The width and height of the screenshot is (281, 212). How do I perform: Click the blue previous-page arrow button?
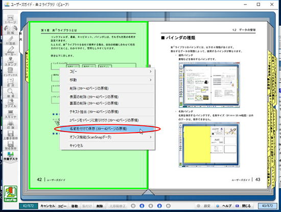coord(142,206)
